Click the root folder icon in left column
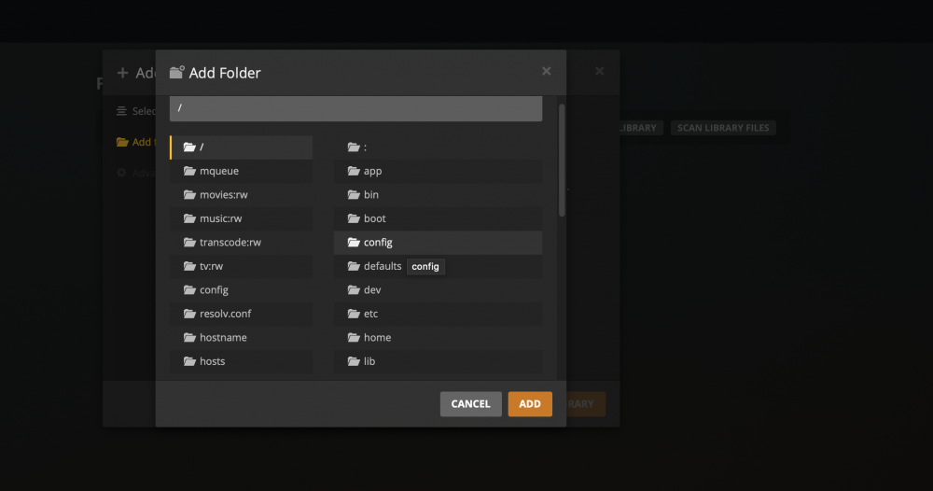The width and height of the screenshot is (933, 491). 189,147
